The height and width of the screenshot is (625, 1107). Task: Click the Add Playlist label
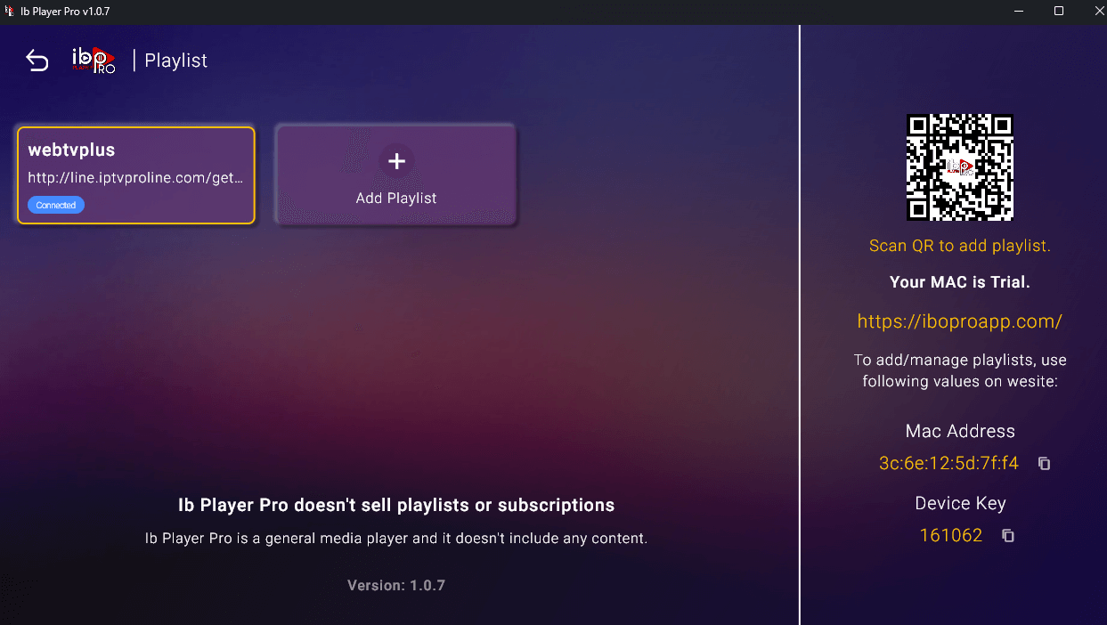[396, 199]
